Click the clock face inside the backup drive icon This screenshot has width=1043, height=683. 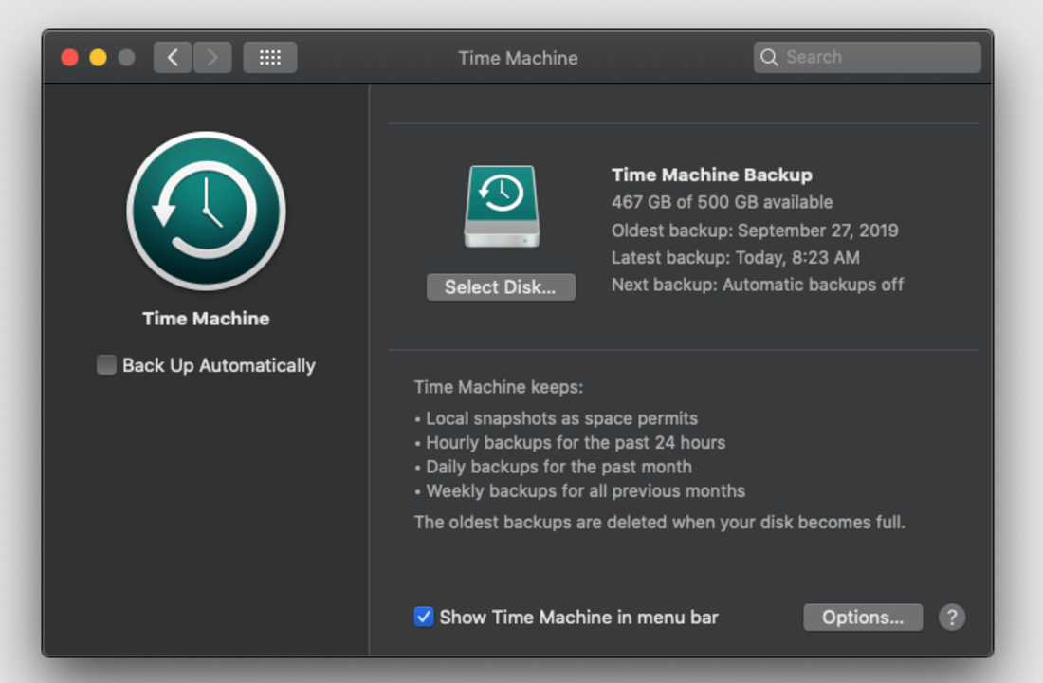point(501,193)
